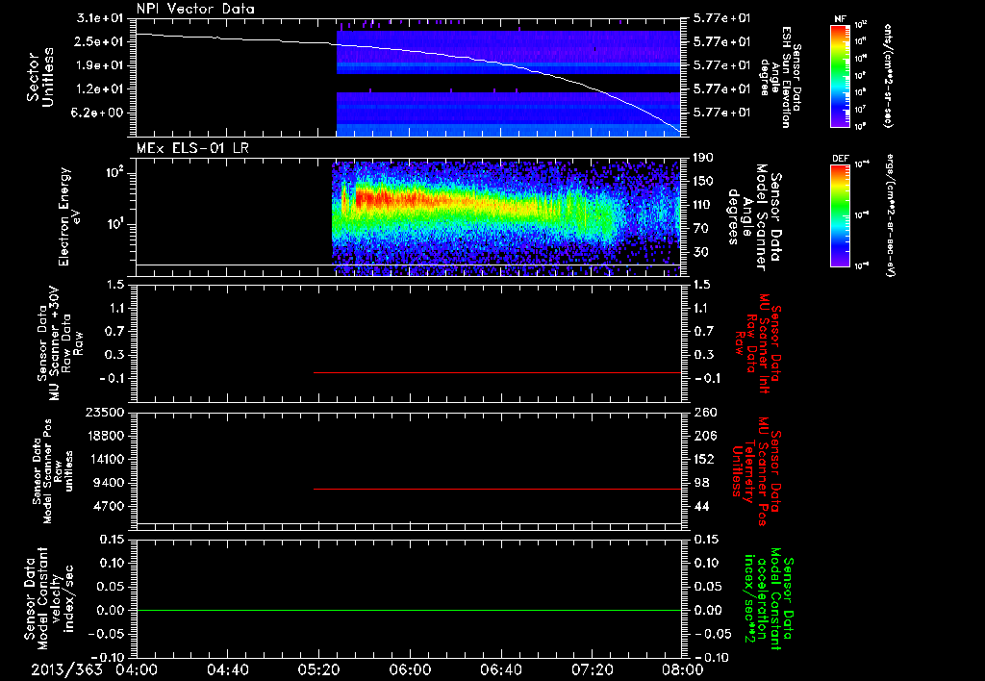Image resolution: width=985 pixels, height=681 pixels.
Task: Click the "44" telemetry tick label
Action: [x=701, y=506]
